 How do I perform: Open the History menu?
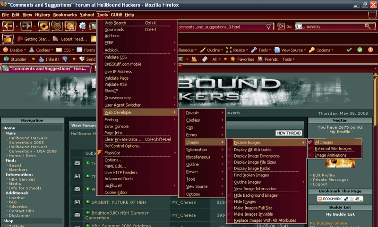click(43, 15)
